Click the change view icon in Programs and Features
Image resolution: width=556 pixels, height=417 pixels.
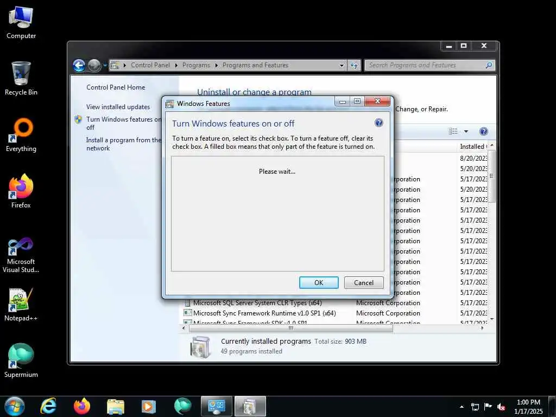(x=453, y=131)
